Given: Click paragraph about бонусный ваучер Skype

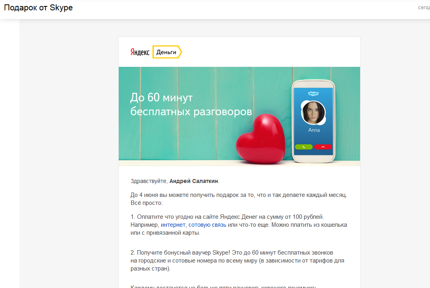Looking at the screenshot, I should click(x=237, y=261).
